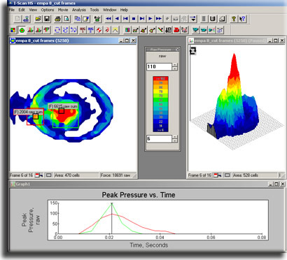Decrease the lower raw pressure value 6
Image resolution: width=287 pixels, height=260 pixels.
(x=175, y=140)
